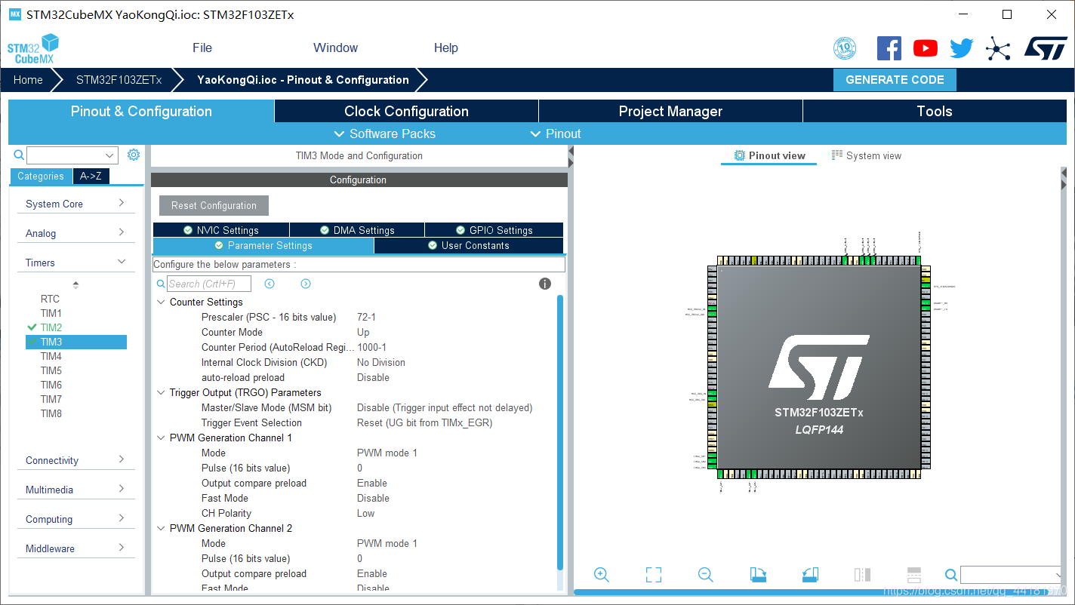Go to next parameter search result
This screenshot has height=605, width=1075.
coord(306,284)
